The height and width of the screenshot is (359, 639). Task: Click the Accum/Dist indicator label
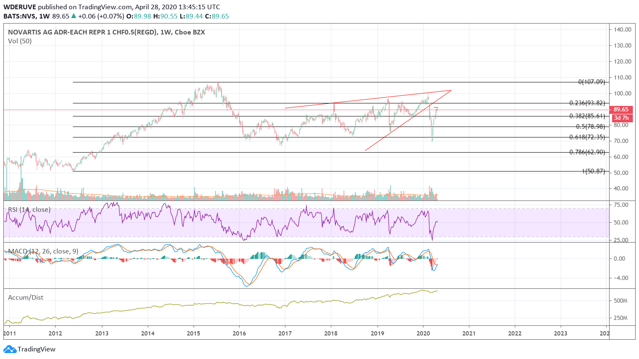pyautogui.click(x=26, y=297)
